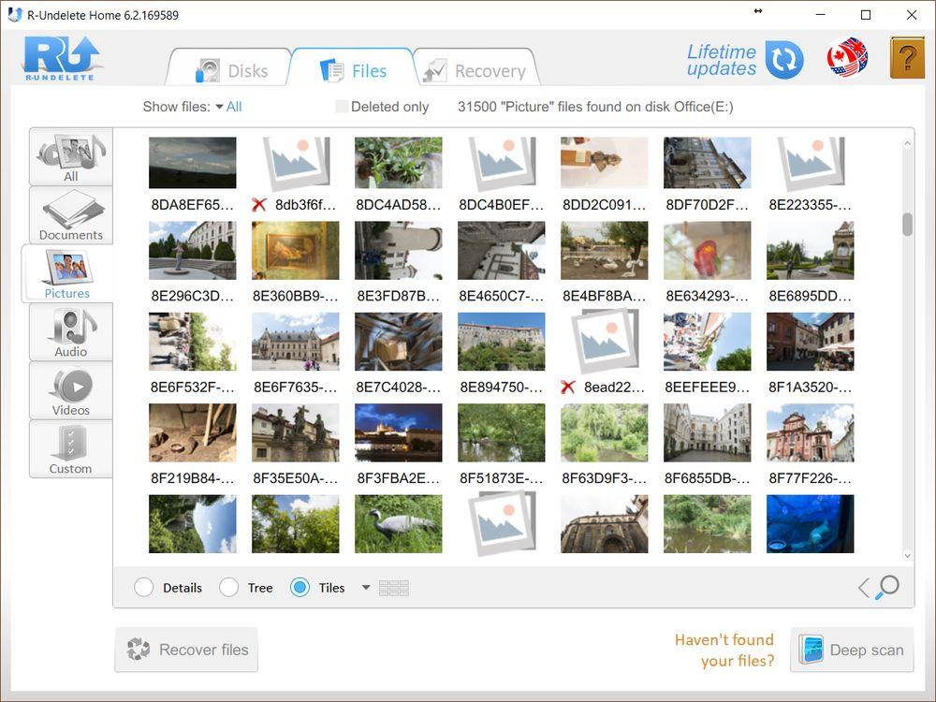
Task: Select thumbnail 8E6895DD garden
Action: (810, 250)
